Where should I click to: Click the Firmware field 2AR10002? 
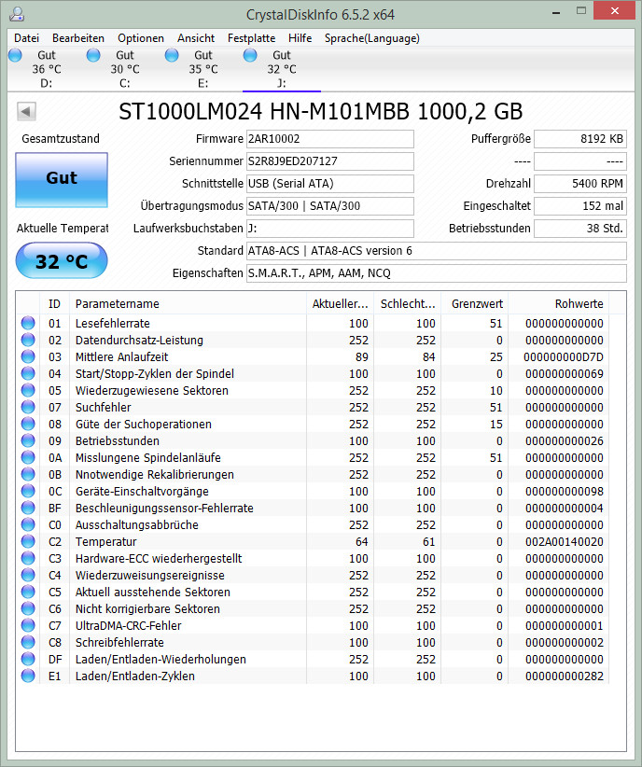click(329, 139)
